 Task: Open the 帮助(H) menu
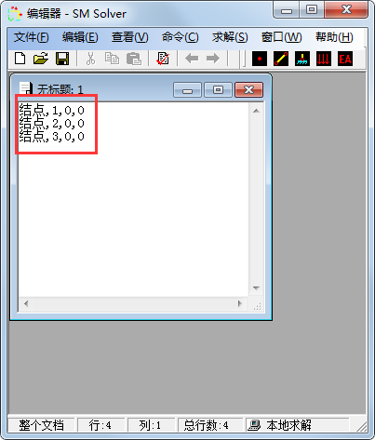334,37
